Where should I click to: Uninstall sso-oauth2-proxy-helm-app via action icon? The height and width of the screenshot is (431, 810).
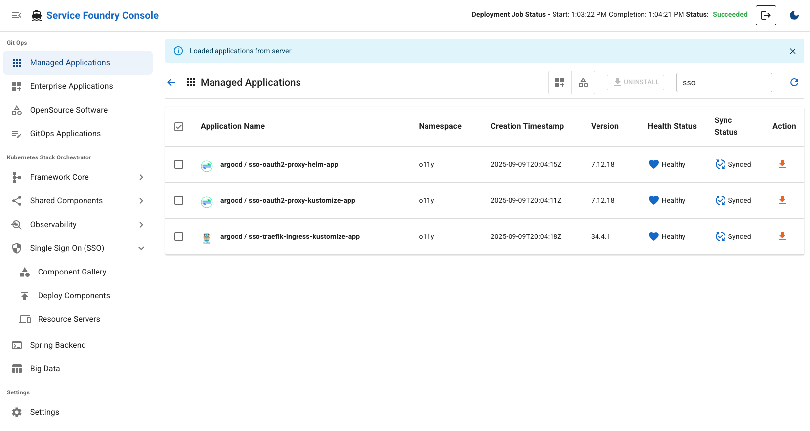[782, 164]
